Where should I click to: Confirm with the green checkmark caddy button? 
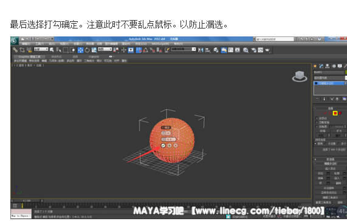pos(163,146)
